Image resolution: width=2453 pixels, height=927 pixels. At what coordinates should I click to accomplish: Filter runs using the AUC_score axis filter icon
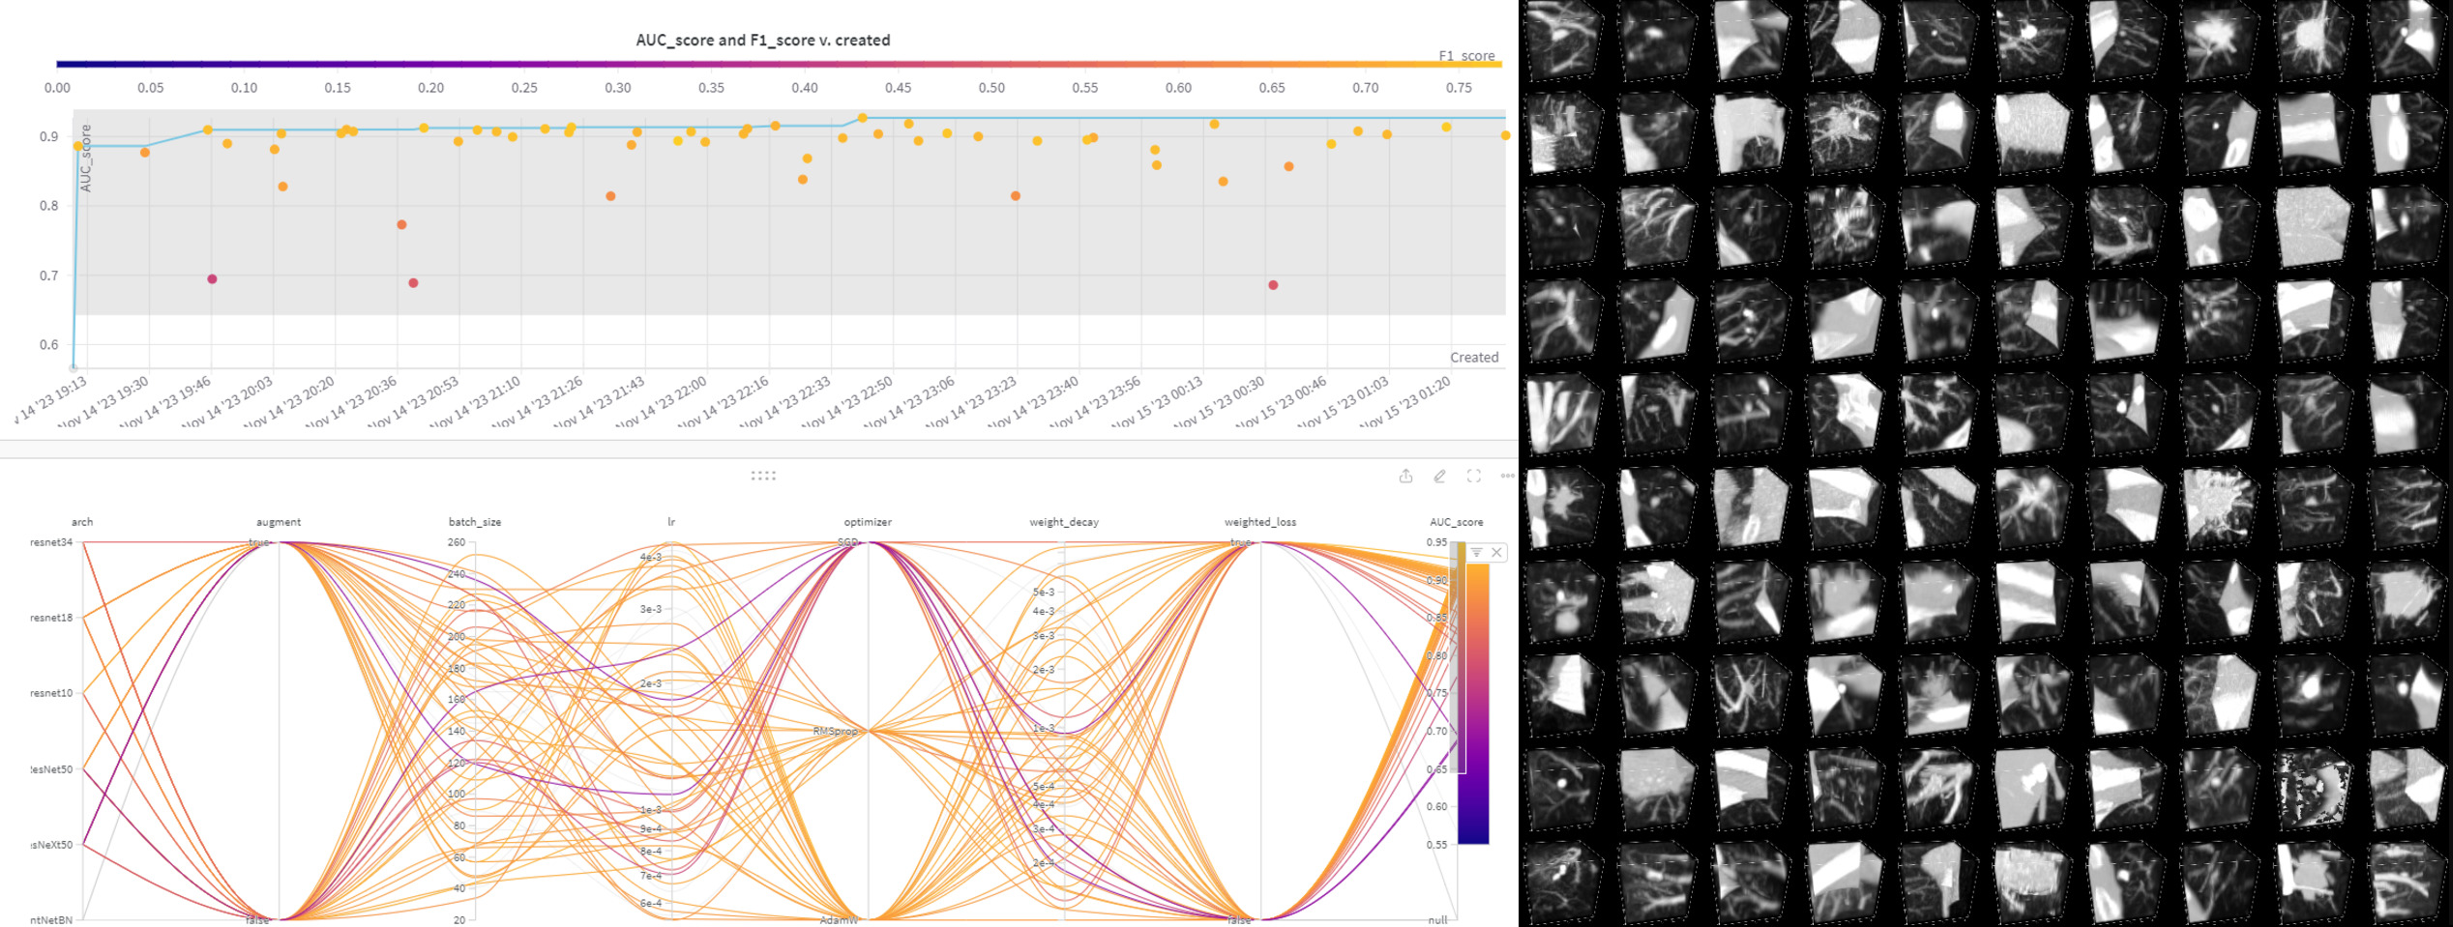pos(1477,550)
